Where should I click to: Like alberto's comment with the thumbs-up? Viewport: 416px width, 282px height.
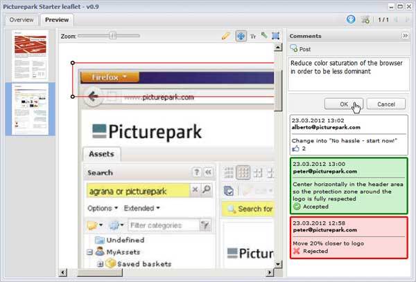295,149
